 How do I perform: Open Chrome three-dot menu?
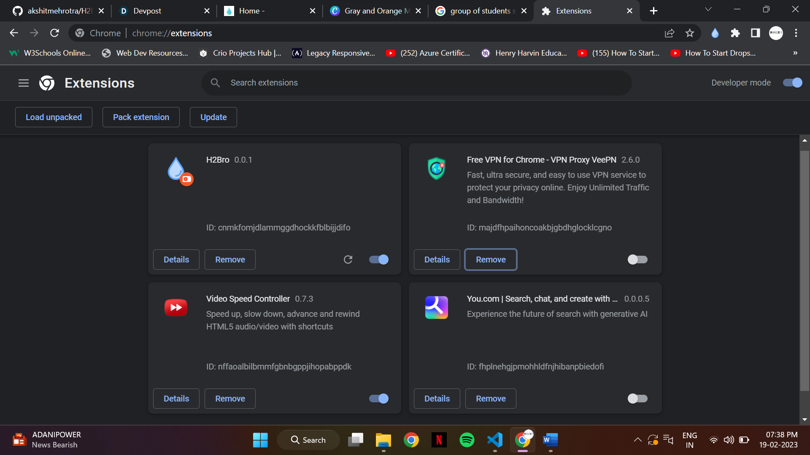(796, 33)
